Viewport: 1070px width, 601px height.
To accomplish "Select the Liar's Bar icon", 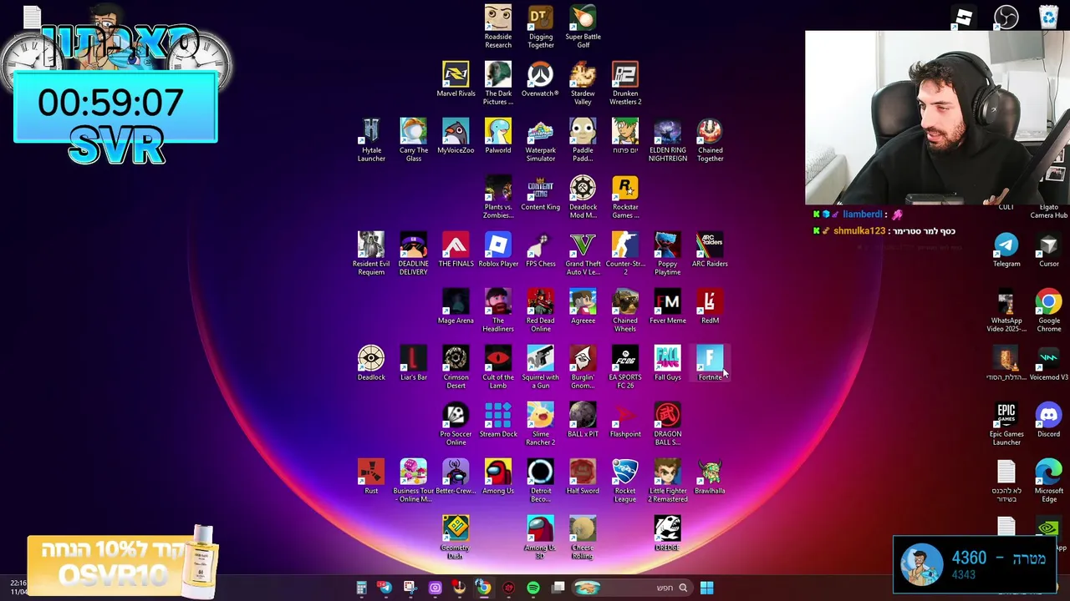I will (414, 363).
